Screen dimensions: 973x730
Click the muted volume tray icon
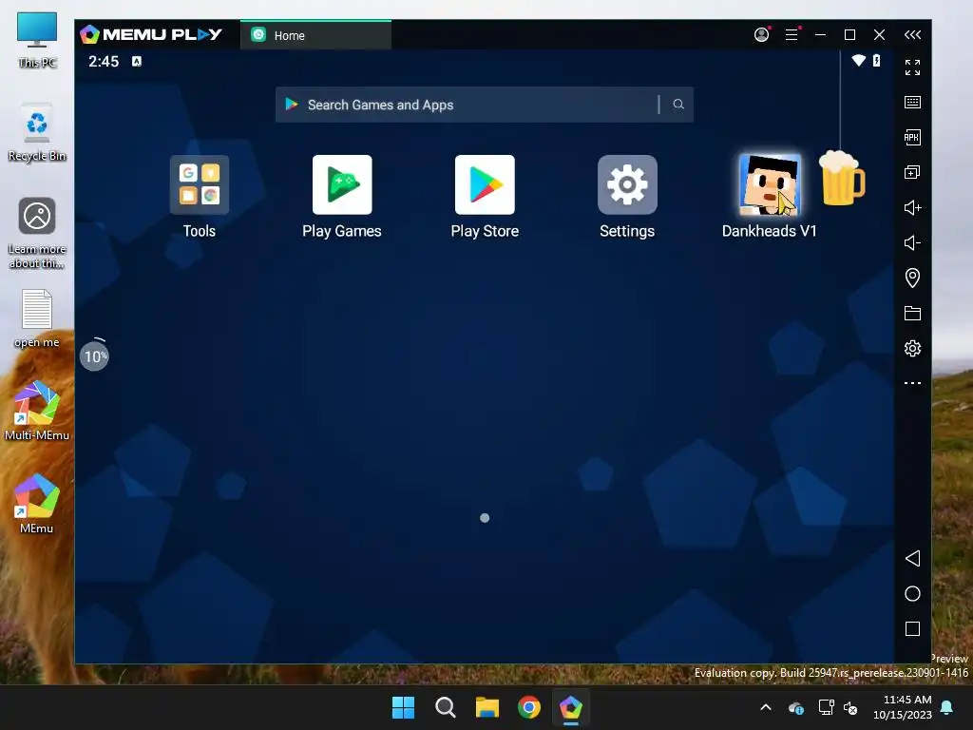coord(850,707)
